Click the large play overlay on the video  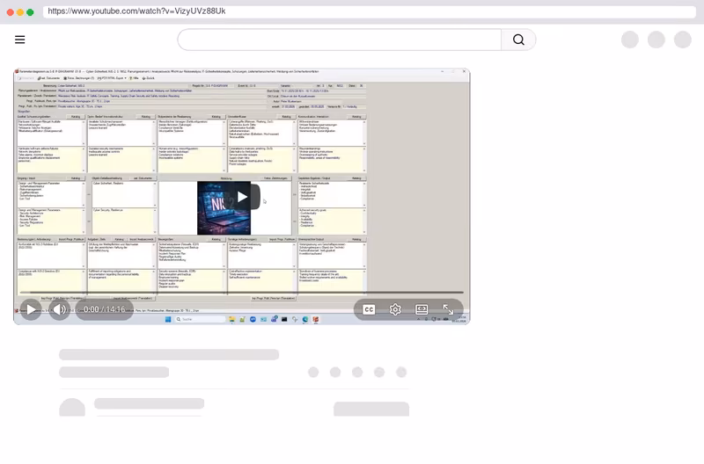[243, 196]
